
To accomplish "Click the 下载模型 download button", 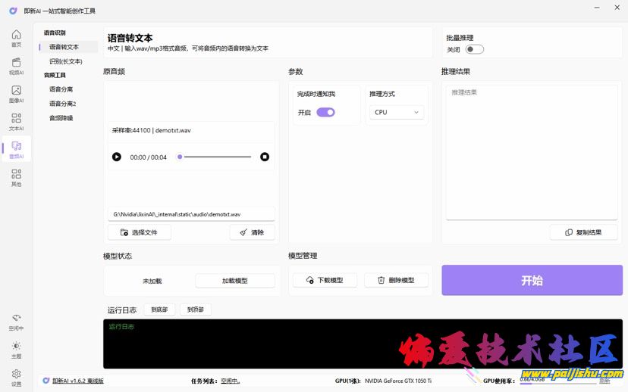I will pyautogui.click(x=325, y=280).
